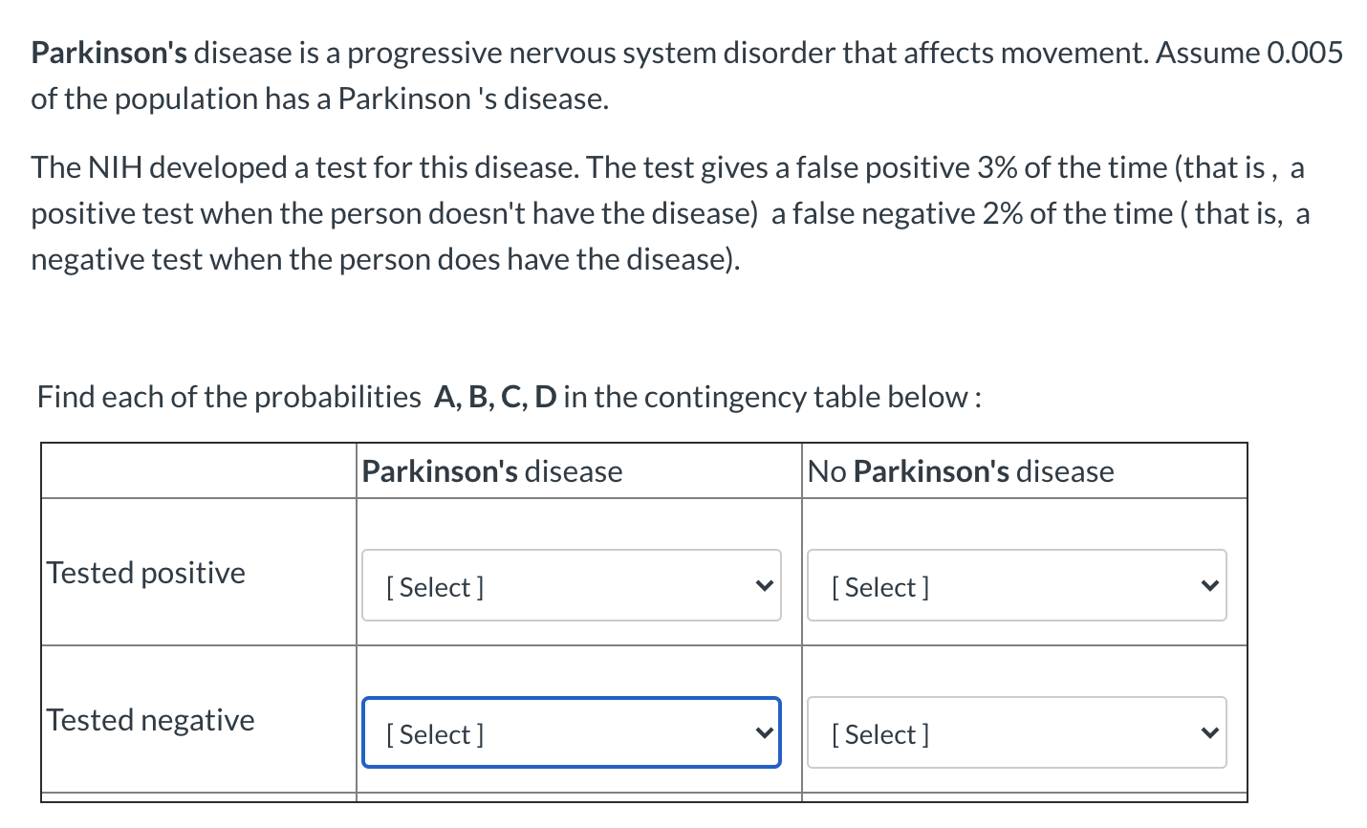Click chevron arrow in bottom-right Tested negative select

1208,732
